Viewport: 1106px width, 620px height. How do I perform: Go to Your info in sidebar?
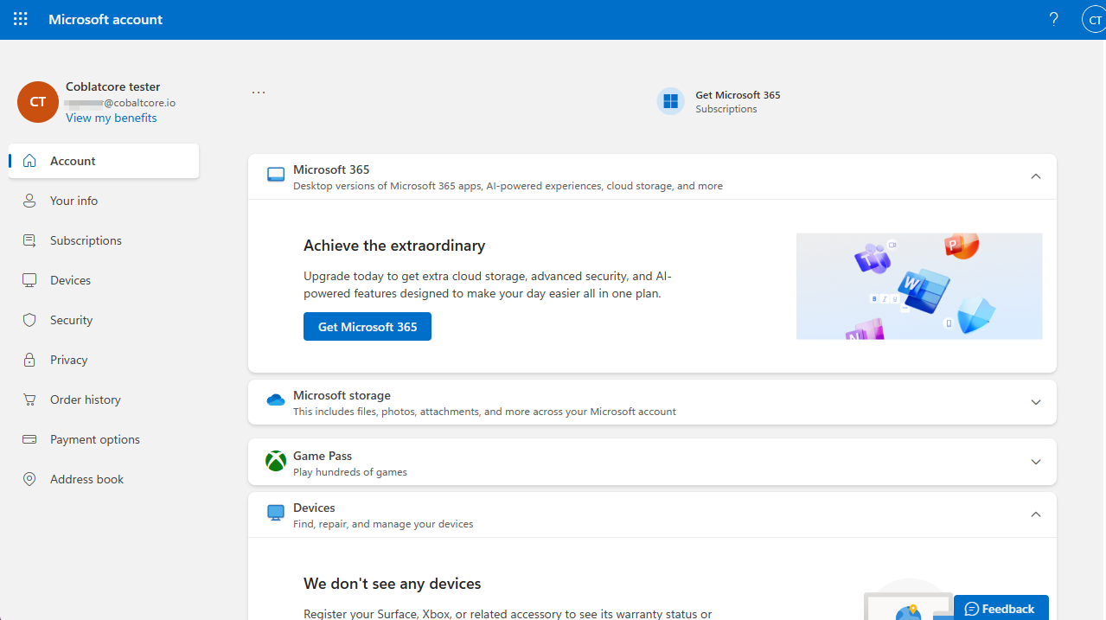pyautogui.click(x=74, y=201)
